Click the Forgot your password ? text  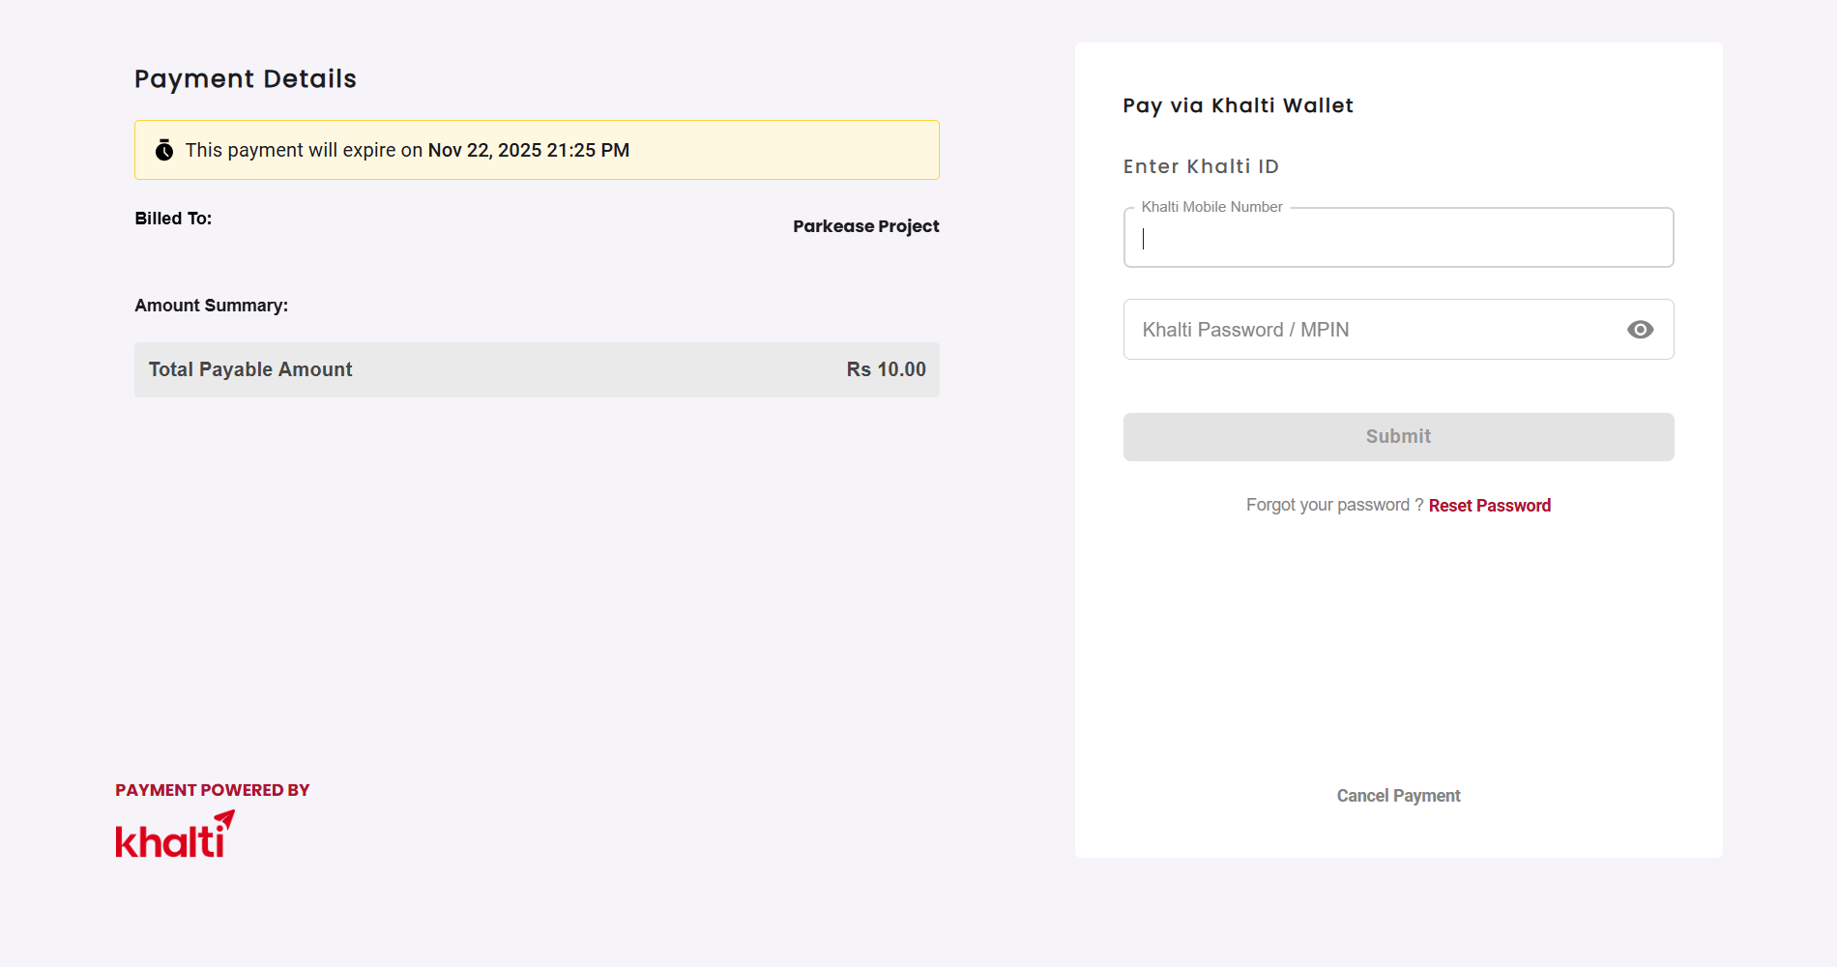1334,506
